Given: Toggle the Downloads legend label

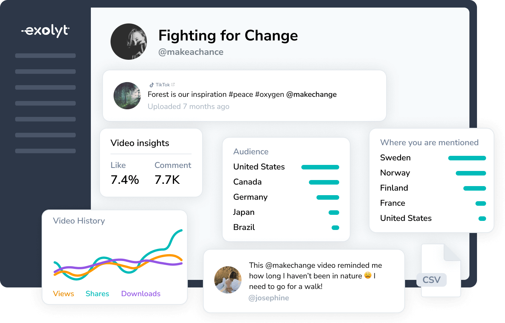Looking at the screenshot, I should pos(141,294).
